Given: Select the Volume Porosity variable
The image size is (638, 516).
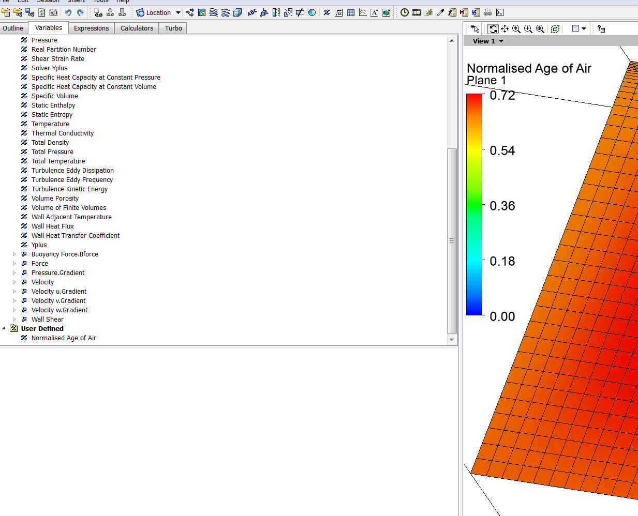Looking at the screenshot, I should click(x=55, y=198).
